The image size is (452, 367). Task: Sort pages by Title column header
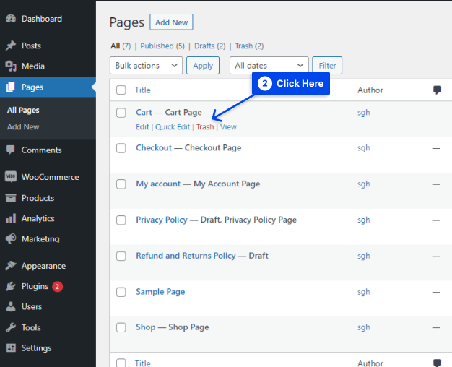click(x=143, y=90)
